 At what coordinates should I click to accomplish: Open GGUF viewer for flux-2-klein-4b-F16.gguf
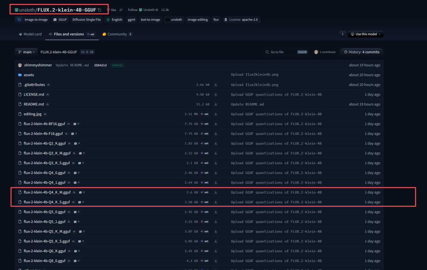(x=74, y=133)
